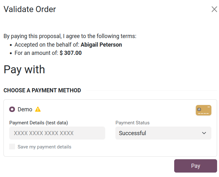Viewport: 219px width, 177px height.
Task: Click the chevron arrow beside Successful
Action: [204, 133]
